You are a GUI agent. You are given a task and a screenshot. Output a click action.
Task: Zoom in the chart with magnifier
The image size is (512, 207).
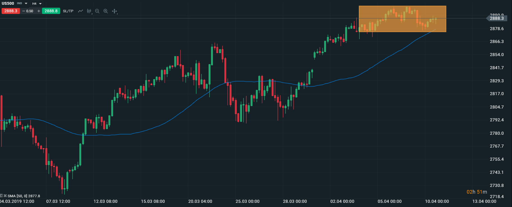click(106, 11)
